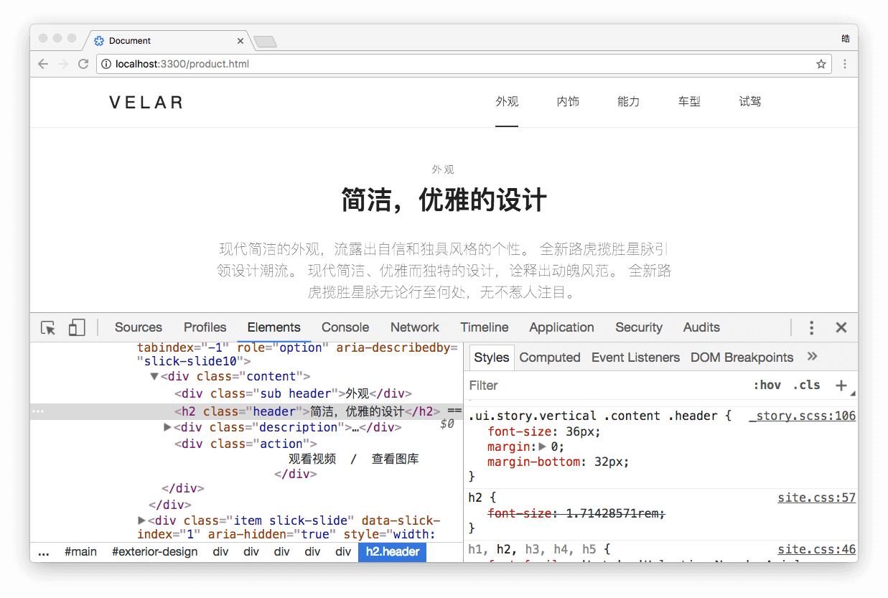
Task: Open the _story.scss:106 source link
Action: (802, 416)
